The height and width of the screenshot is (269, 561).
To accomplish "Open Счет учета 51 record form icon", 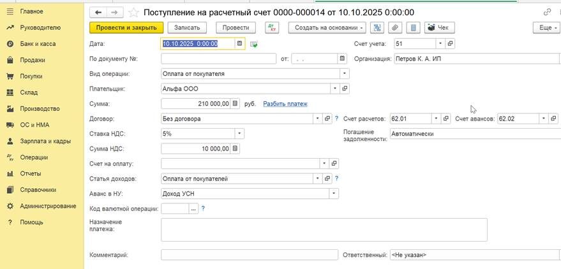I will click(x=451, y=44).
